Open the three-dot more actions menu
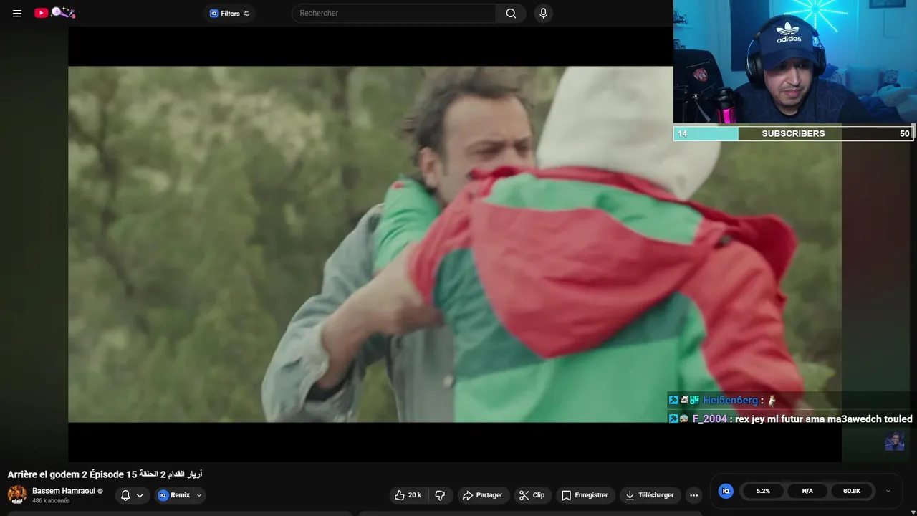 (693, 495)
